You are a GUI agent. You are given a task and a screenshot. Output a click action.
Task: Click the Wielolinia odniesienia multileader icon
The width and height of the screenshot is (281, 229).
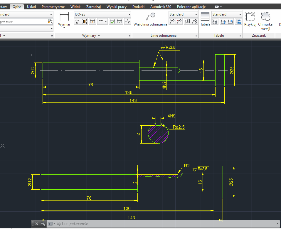[151, 16]
